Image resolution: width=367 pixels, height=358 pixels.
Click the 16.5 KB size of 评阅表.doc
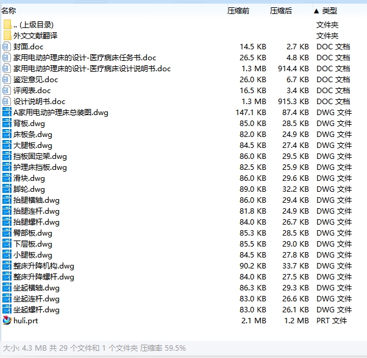(x=253, y=91)
